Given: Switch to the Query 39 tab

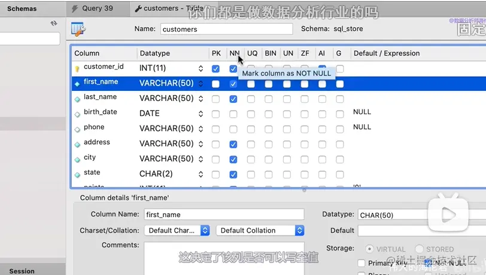Looking at the screenshot, I should [98, 9].
